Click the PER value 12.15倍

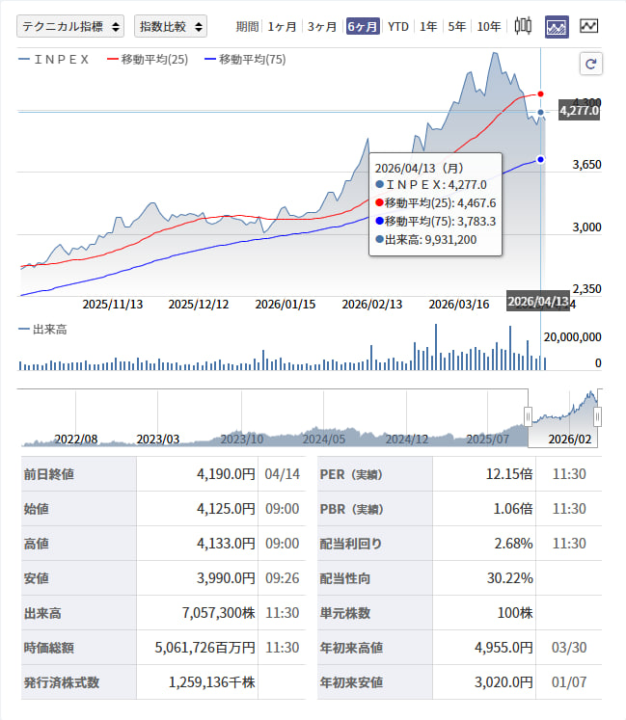point(509,474)
